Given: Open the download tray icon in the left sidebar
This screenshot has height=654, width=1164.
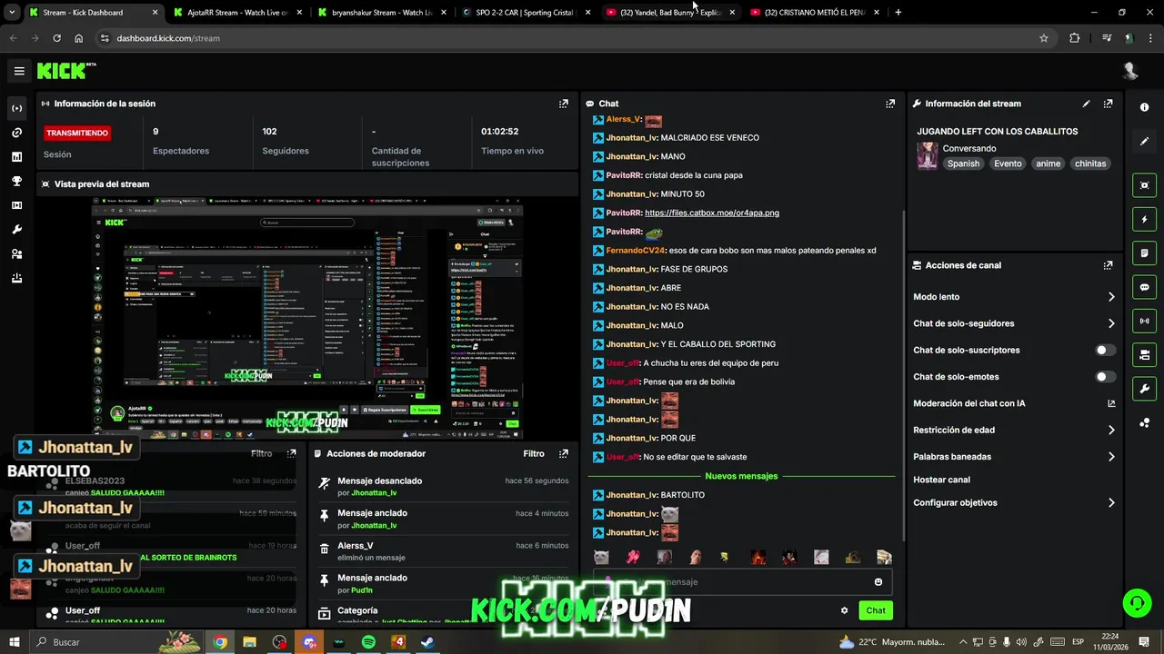Looking at the screenshot, I should click(x=16, y=279).
